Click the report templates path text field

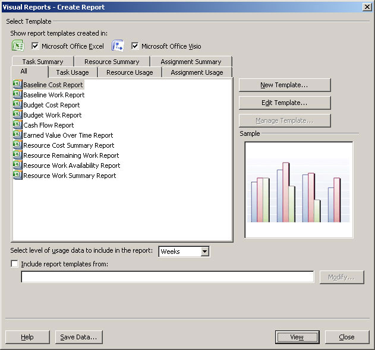pyautogui.click(x=167, y=277)
